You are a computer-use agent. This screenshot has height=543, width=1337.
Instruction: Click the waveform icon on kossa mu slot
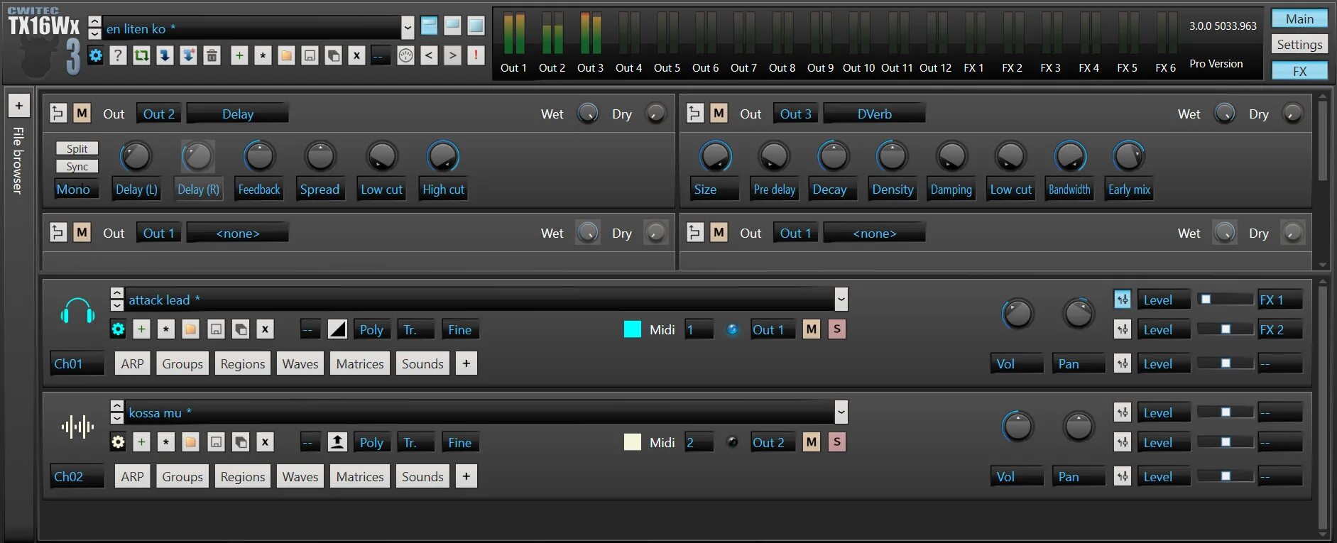coord(77,427)
